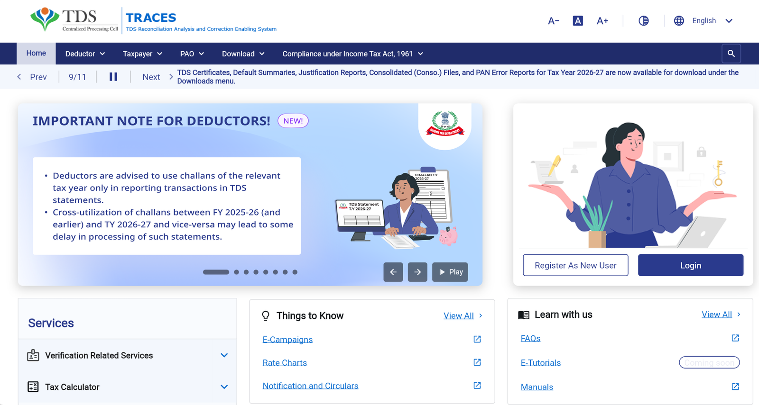Select the first active carousel indicator
Screen dimensions: 759x405
click(216, 272)
